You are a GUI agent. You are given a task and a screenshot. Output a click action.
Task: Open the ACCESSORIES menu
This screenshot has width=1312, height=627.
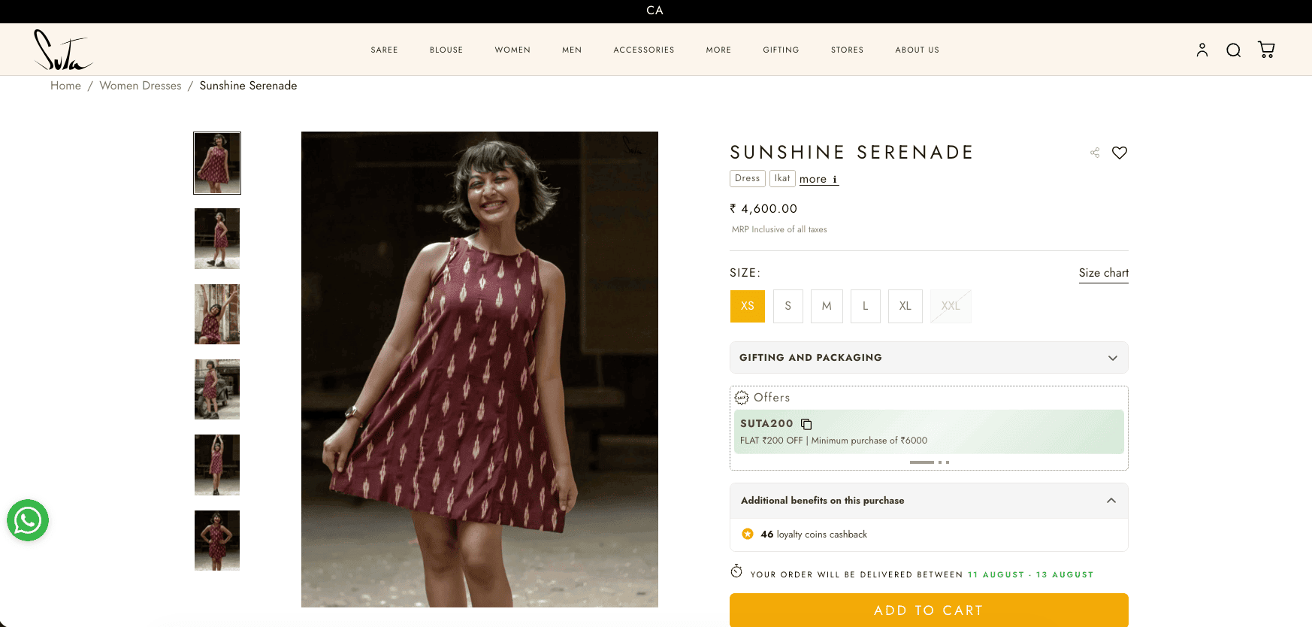coord(644,50)
